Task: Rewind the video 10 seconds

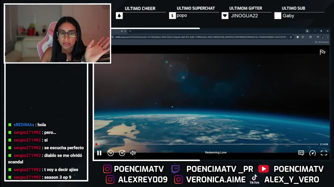Action: [x=111, y=153]
